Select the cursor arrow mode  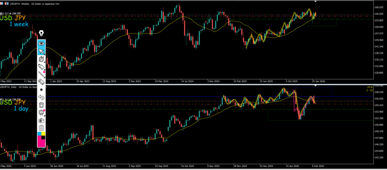click(x=42, y=51)
